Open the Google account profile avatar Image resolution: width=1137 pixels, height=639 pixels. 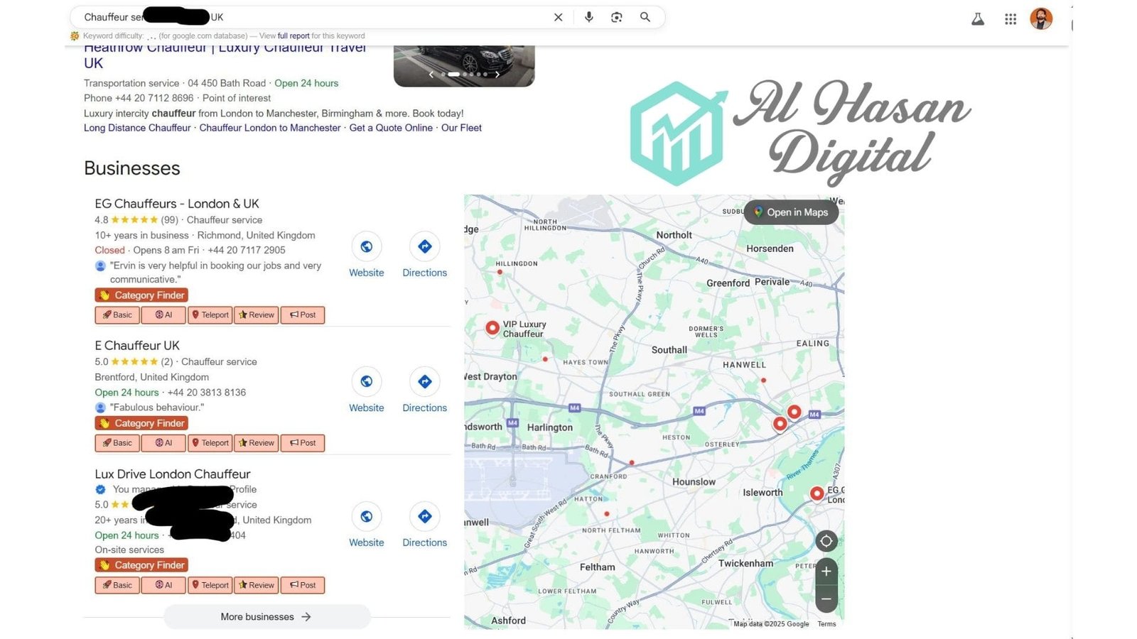[x=1040, y=19]
